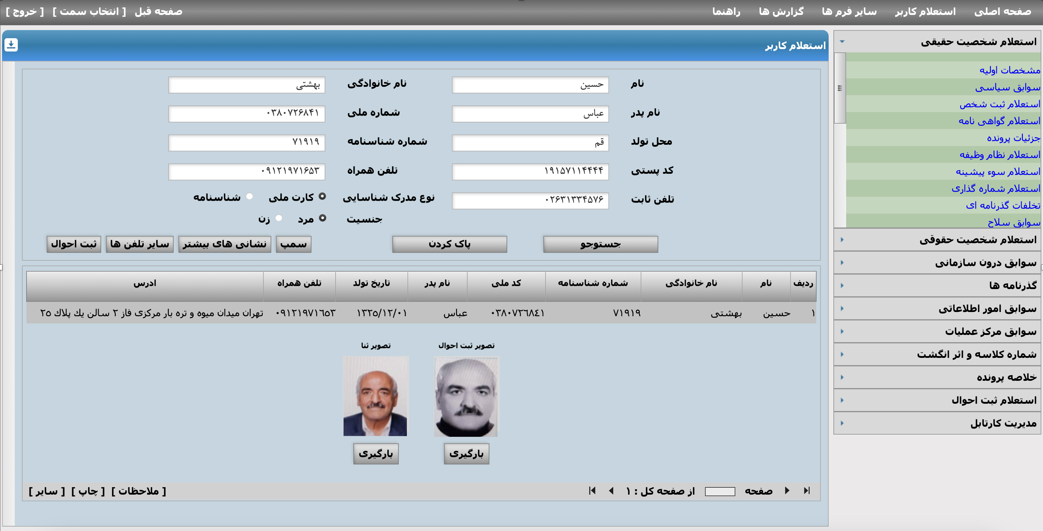This screenshot has width=1043, height=531.
Task: Open استعلام سوء پیشینه link
Action: click(998, 172)
